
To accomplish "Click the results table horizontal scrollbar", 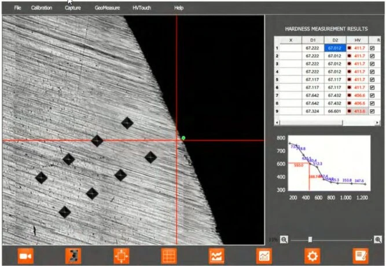I will pos(313,123).
